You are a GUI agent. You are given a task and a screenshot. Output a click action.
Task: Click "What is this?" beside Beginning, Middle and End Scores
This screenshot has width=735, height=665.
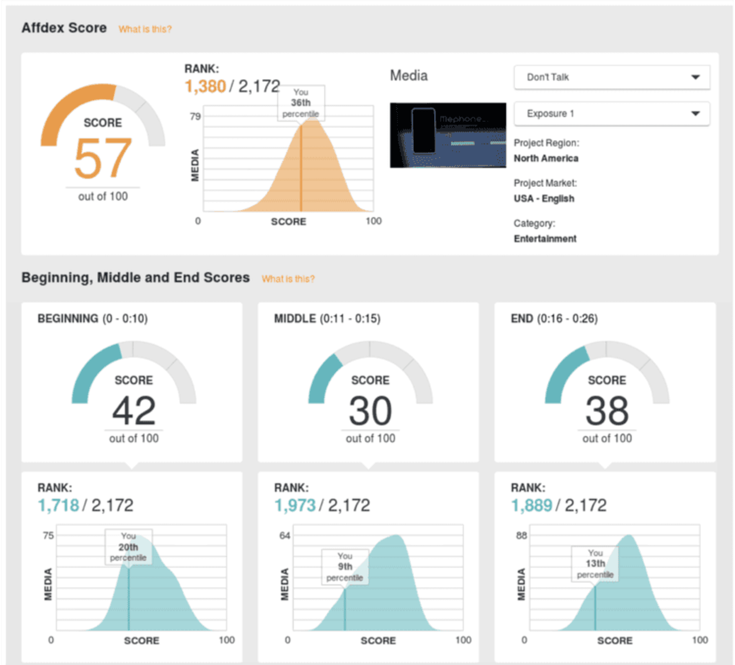[x=288, y=279]
